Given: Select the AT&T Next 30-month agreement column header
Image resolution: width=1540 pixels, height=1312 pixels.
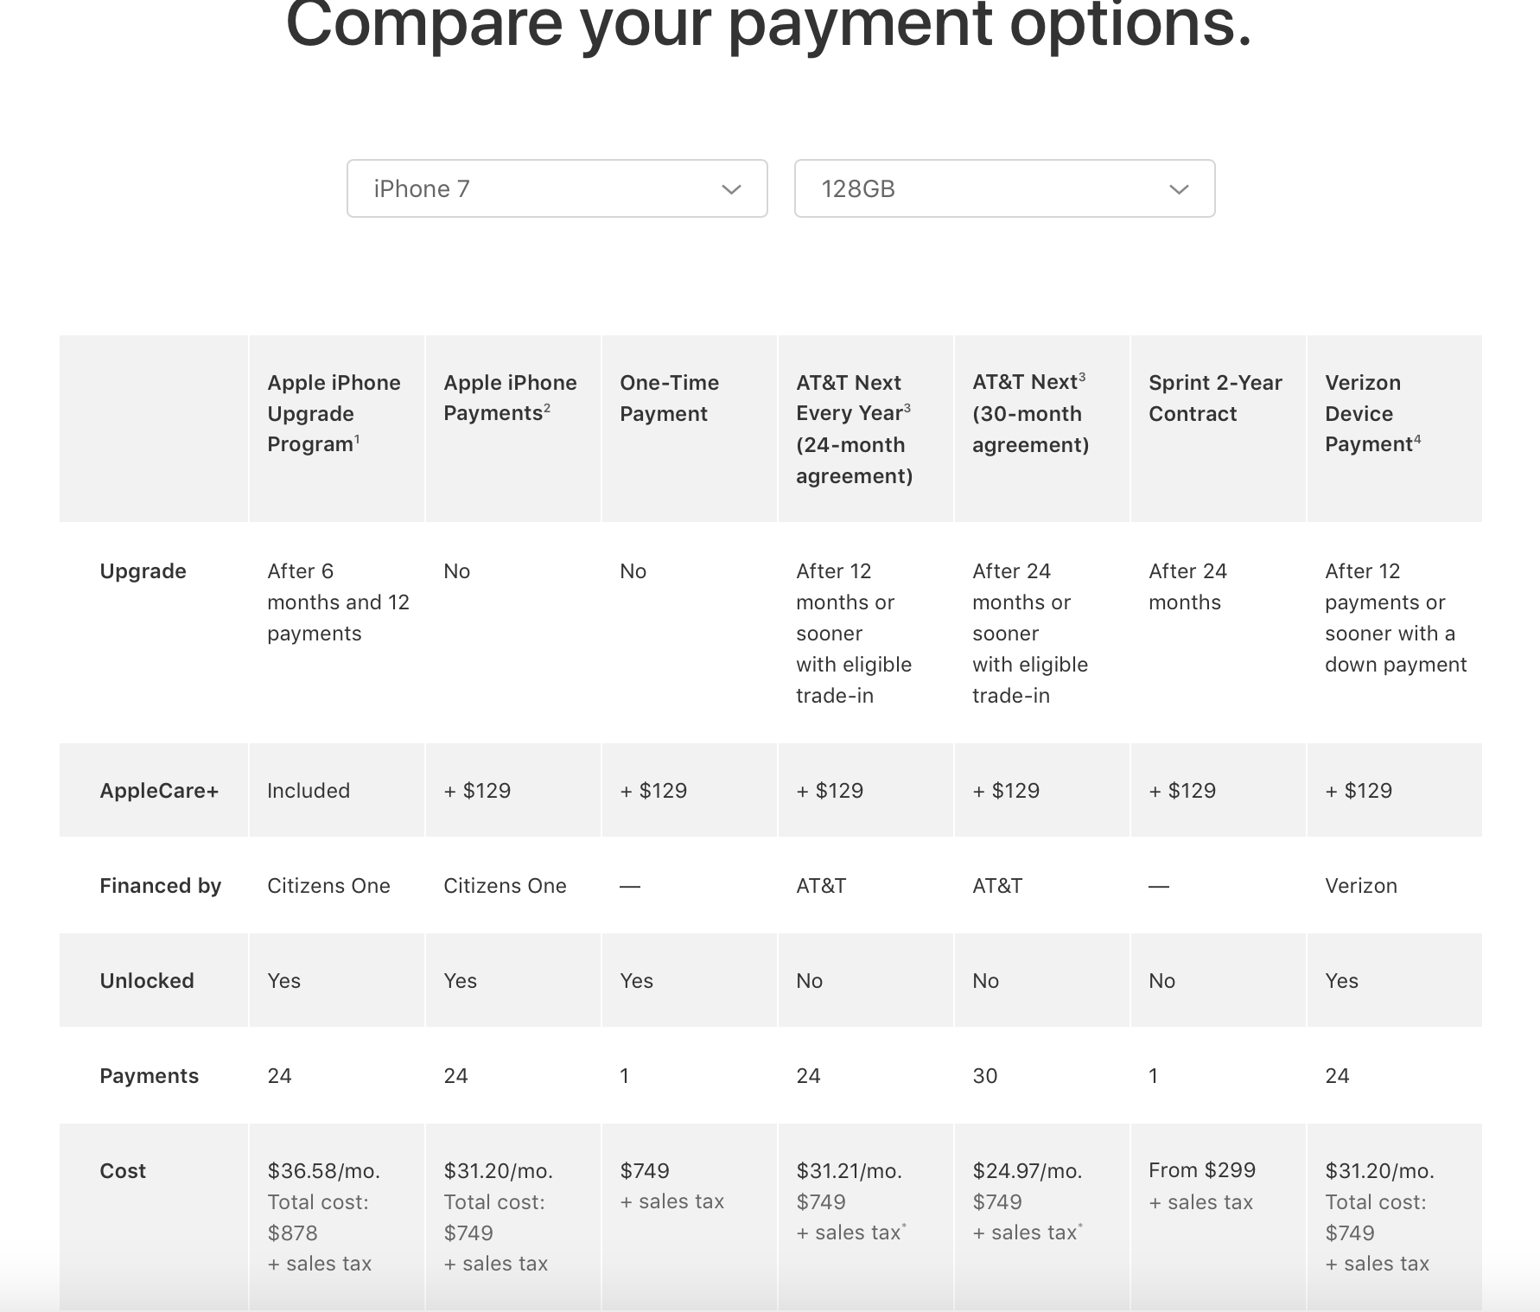Looking at the screenshot, I should click(1030, 413).
